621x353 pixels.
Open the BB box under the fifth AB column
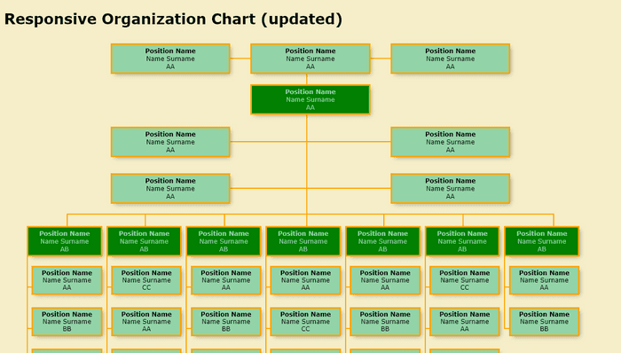(385, 322)
